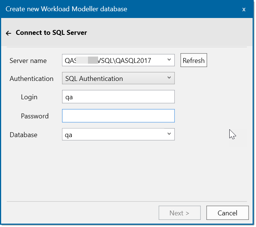Screen dimensions: 256x227
Task: Click the Login field containing qa
Action: click(x=118, y=97)
